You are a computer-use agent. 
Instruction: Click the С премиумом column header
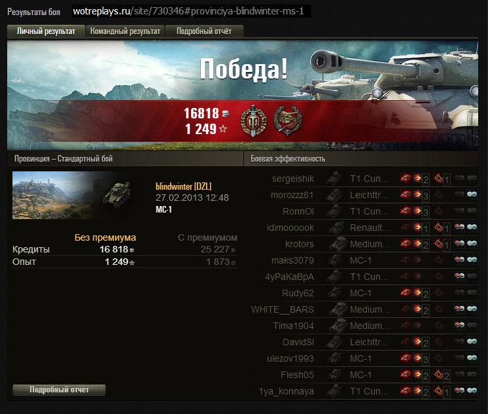click(x=207, y=237)
